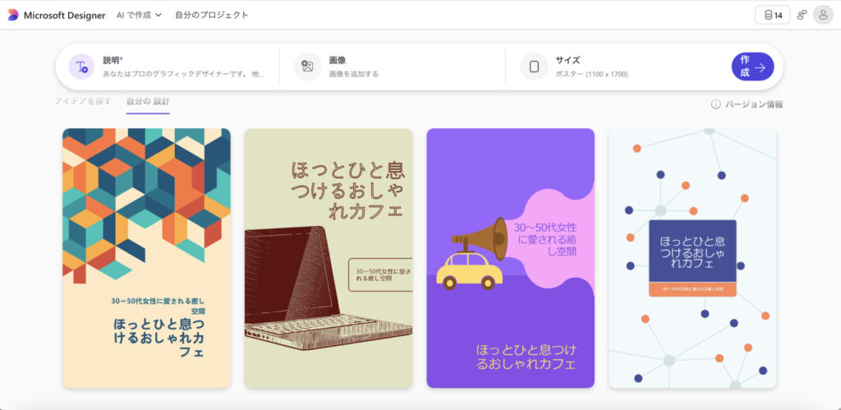Click the サイズ size icon
This screenshot has height=410, width=841.
534,67
